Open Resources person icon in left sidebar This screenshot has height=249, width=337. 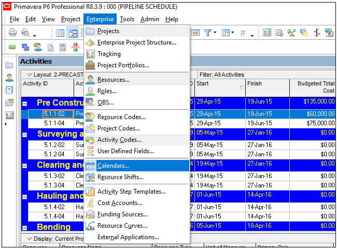tap(9, 78)
